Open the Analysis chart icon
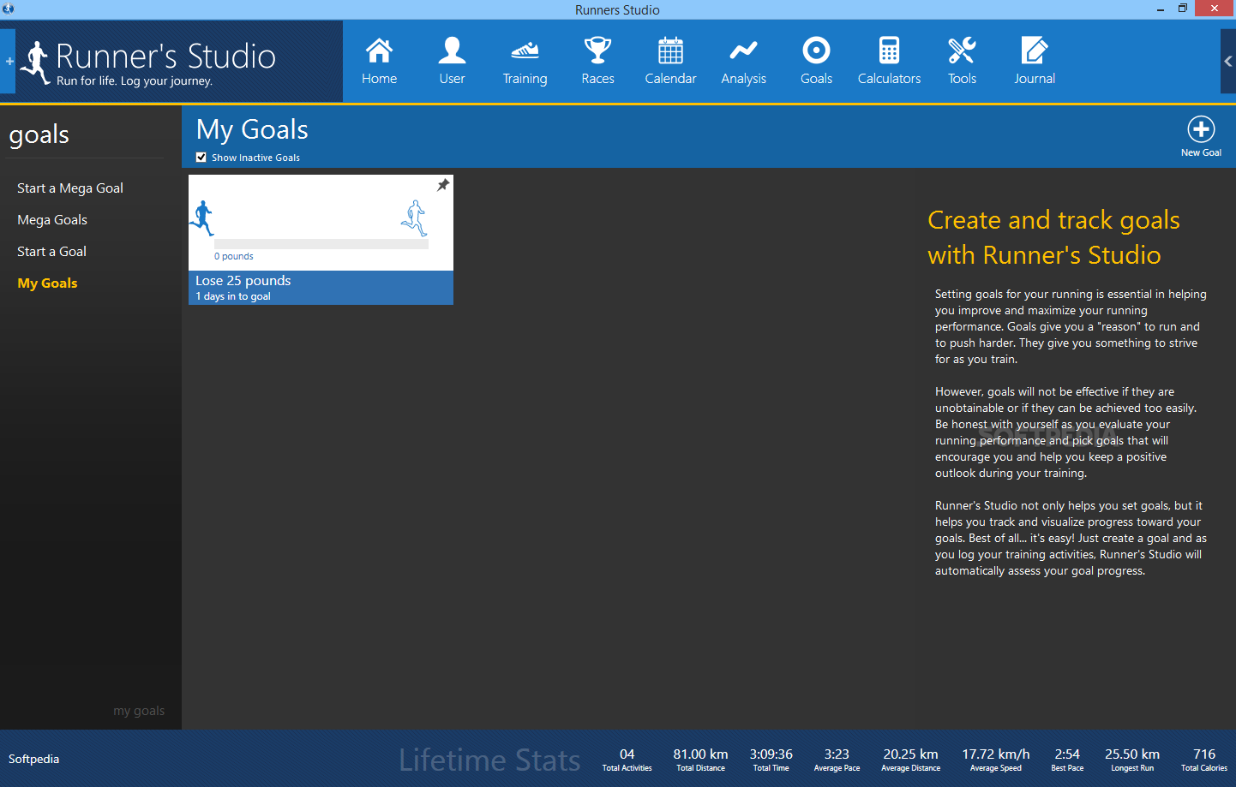 pyautogui.click(x=743, y=51)
